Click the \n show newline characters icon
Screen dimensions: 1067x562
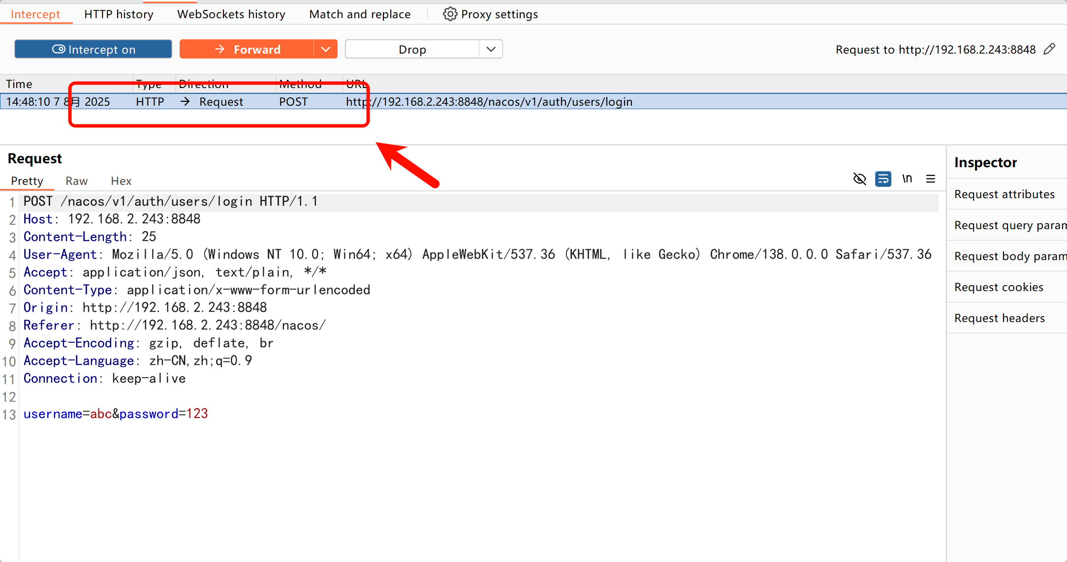[x=907, y=179]
